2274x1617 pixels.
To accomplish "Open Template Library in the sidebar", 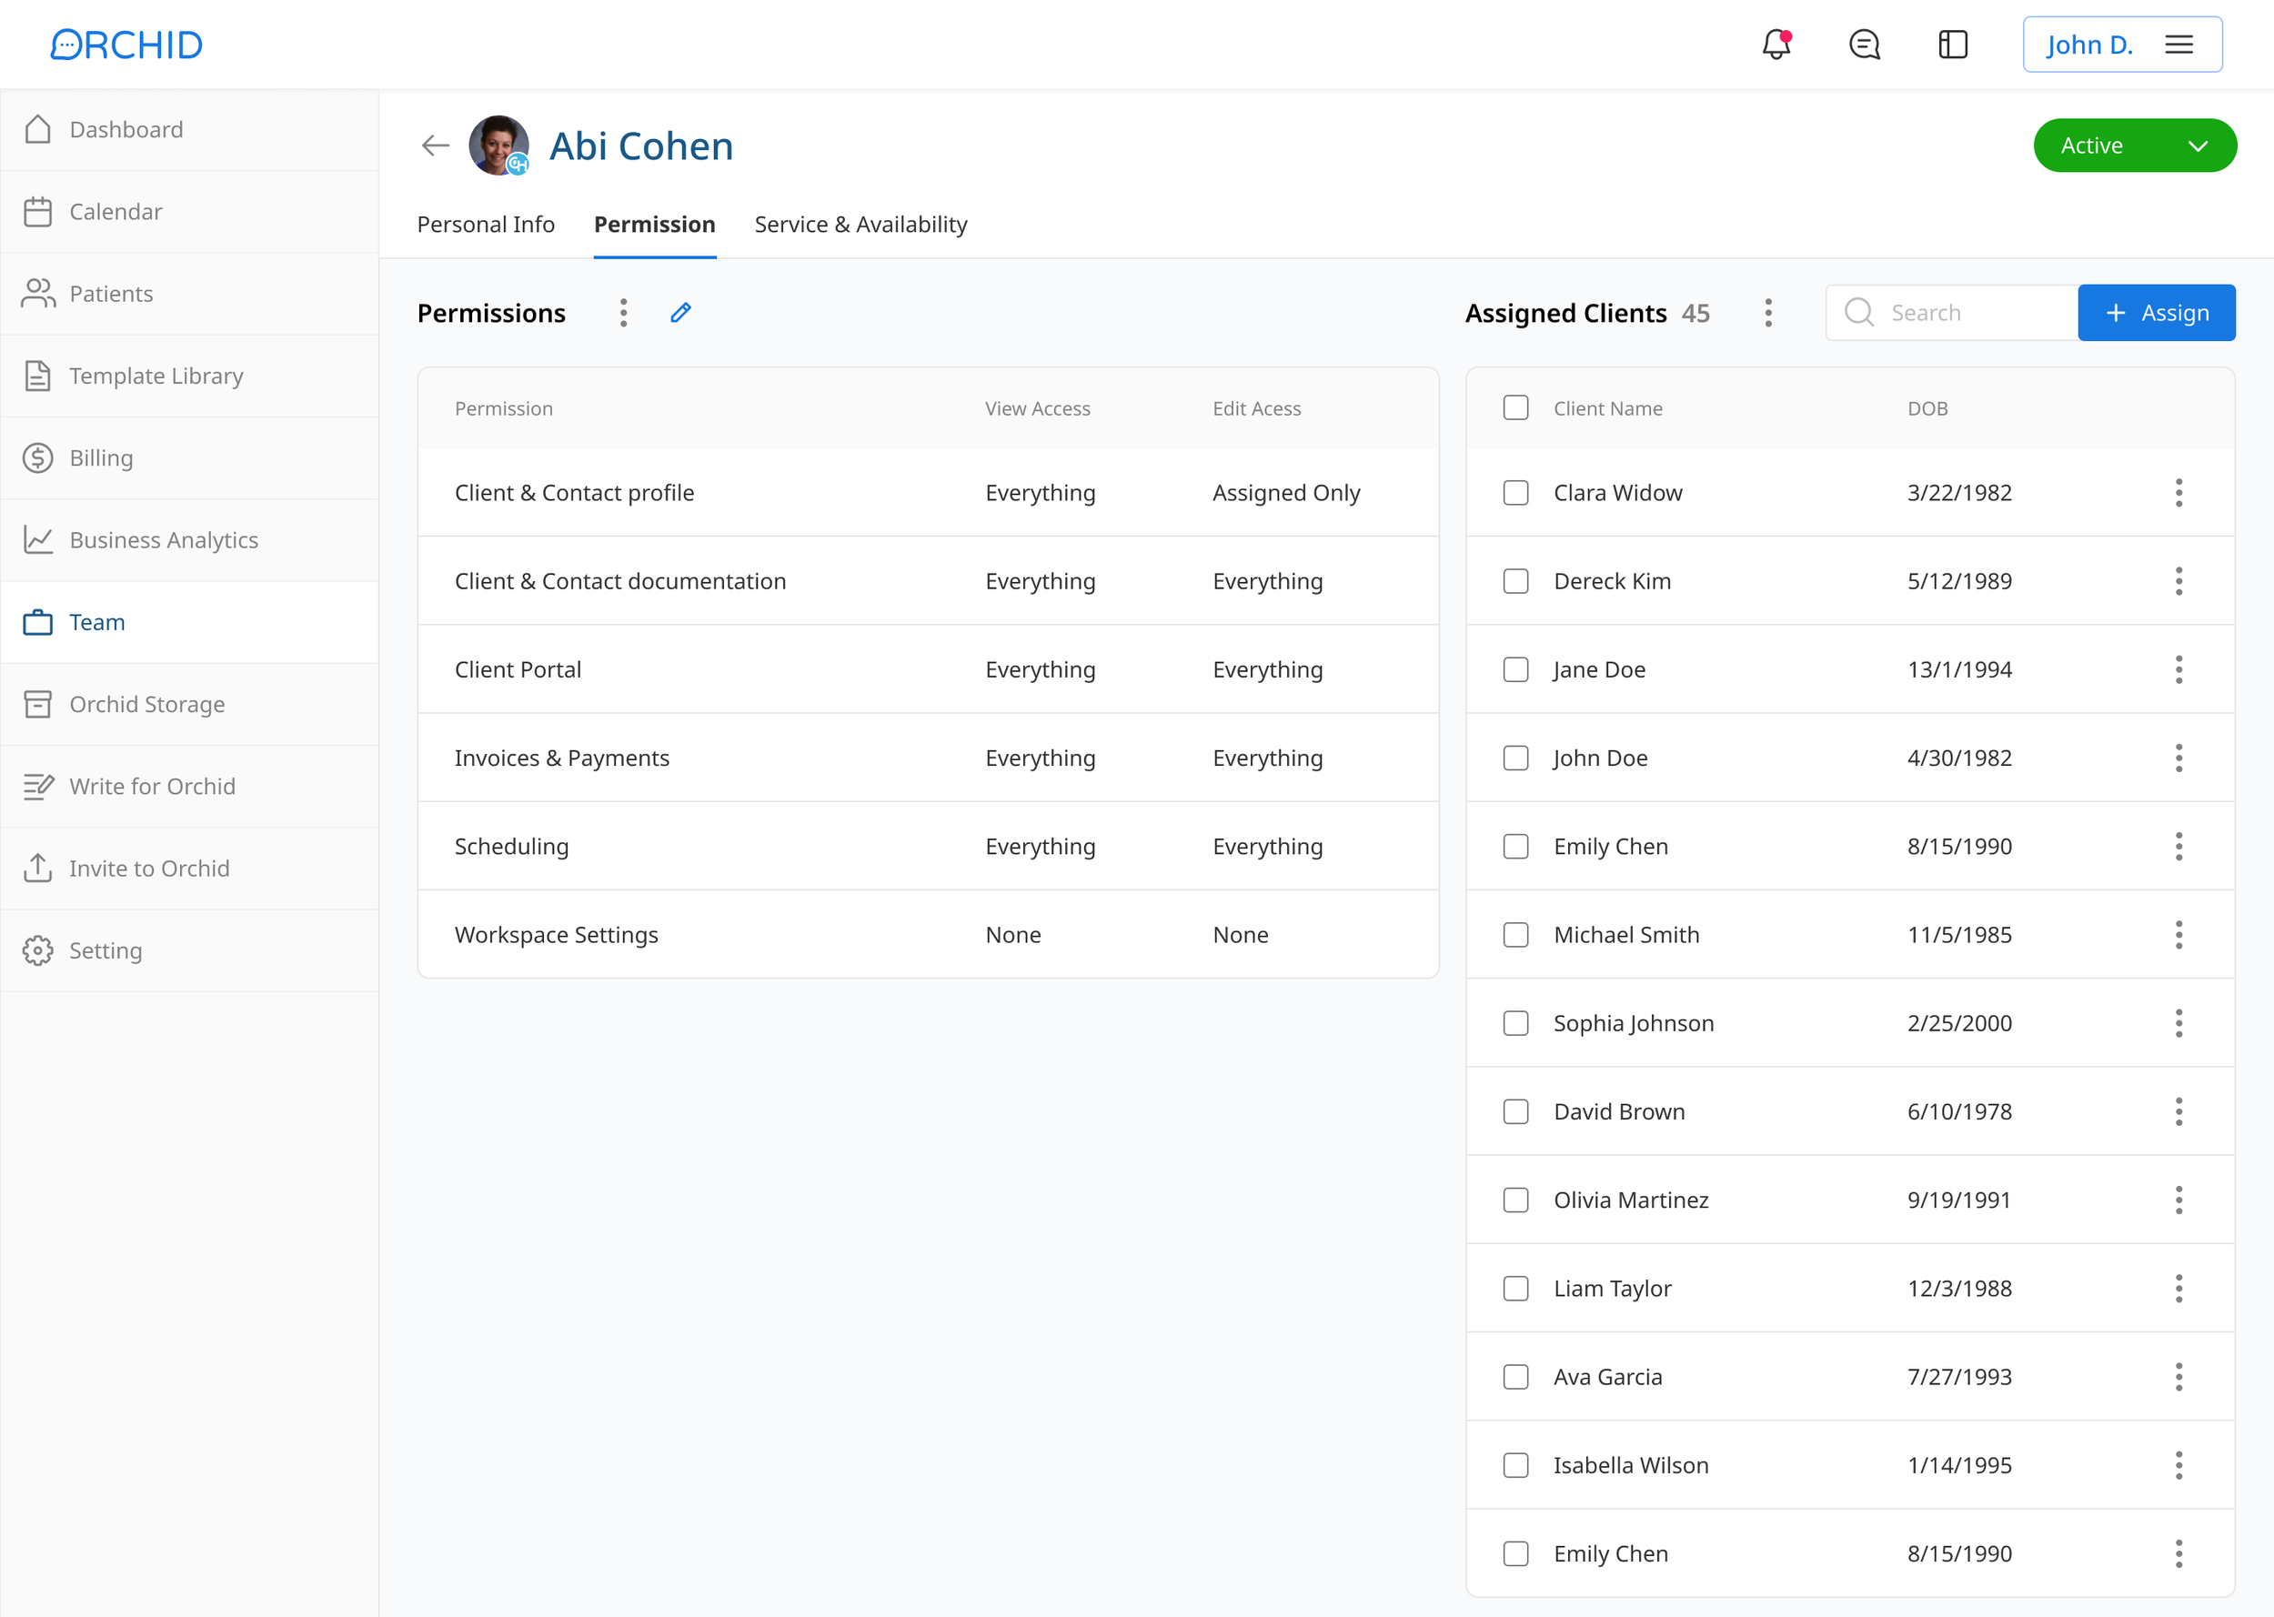I will pyautogui.click(x=156, y=376).
